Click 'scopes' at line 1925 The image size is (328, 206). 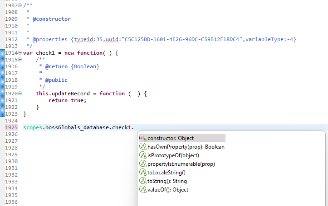point(33,127)
